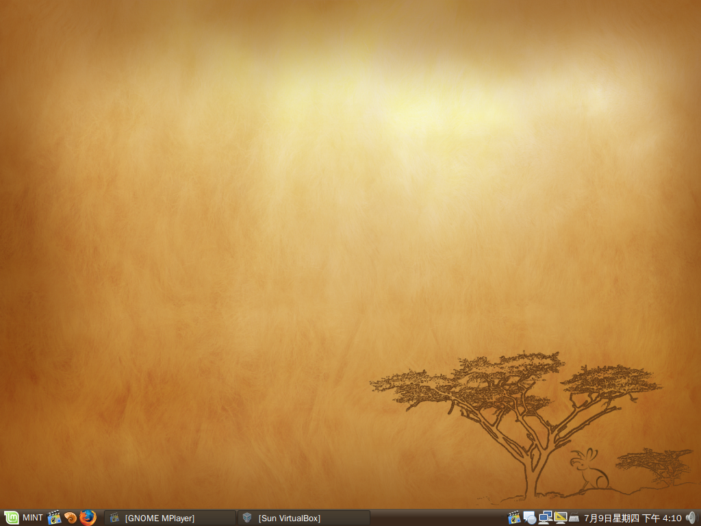Open the network connection tray icon
This screenshot has height=526, width=701.
545,518
